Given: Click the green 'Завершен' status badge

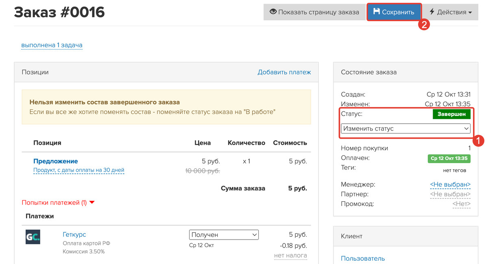Looking at the screenshot, I should tap(451, 114).
